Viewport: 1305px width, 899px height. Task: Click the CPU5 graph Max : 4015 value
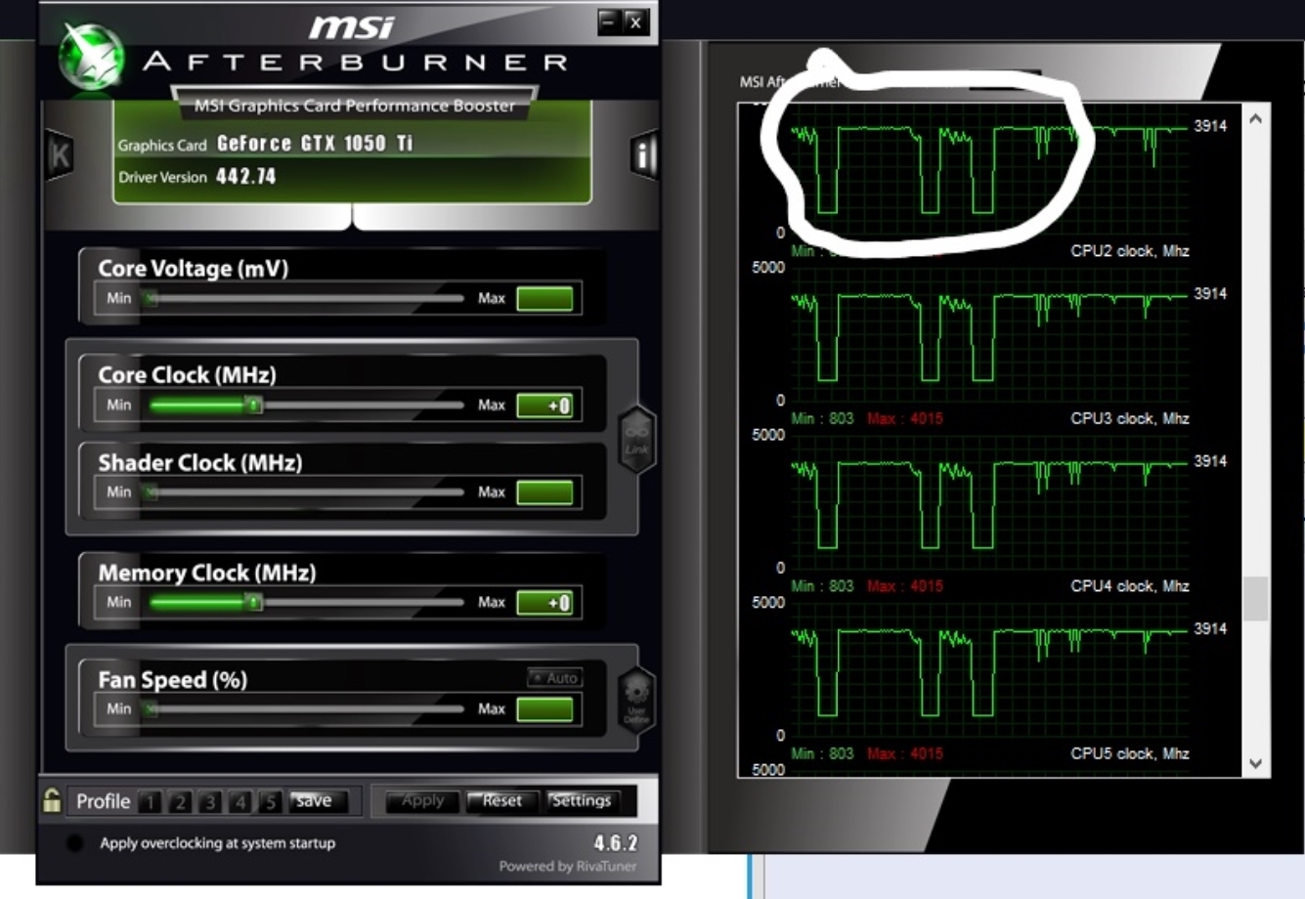tap(905, 753)
